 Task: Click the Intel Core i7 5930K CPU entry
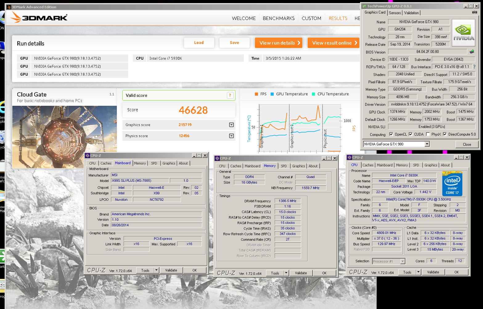coord(188,58)
